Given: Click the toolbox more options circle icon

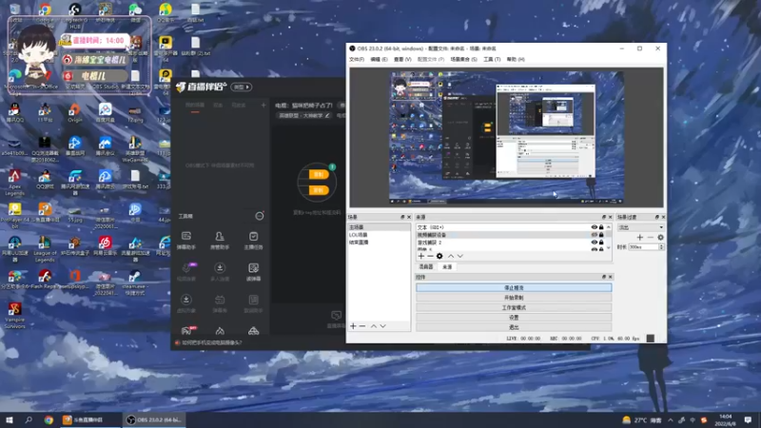Looking at the screenshot, I should [260, 216].
